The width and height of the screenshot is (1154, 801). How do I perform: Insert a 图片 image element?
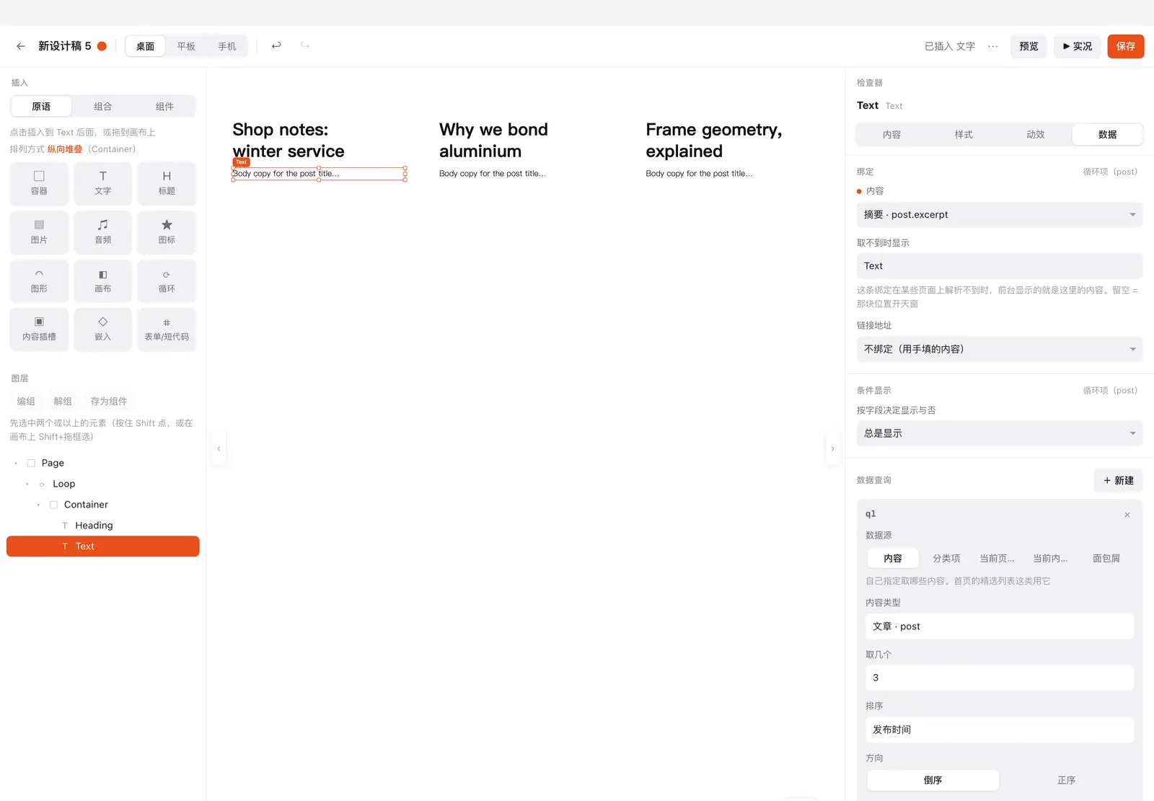pos(39,232)
